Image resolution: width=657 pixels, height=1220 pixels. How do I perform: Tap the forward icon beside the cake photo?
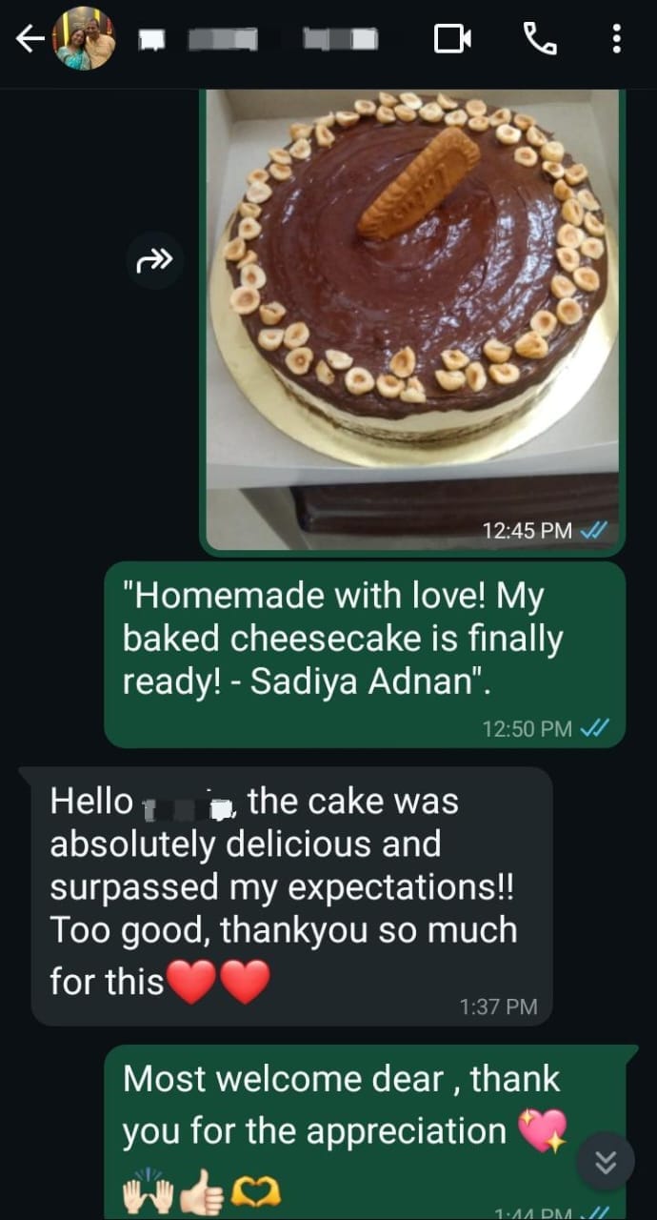click(154, 260)
